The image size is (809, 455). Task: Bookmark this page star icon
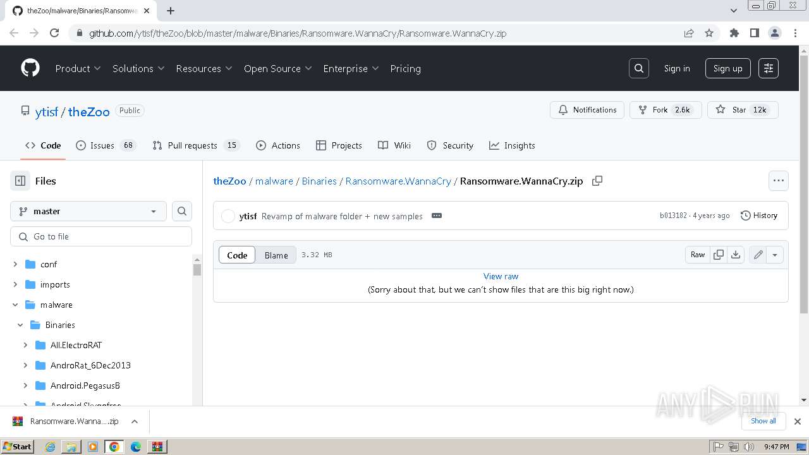click(x=709, y=33)
